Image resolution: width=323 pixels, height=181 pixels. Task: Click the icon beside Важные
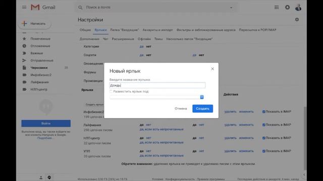(24, 53)
